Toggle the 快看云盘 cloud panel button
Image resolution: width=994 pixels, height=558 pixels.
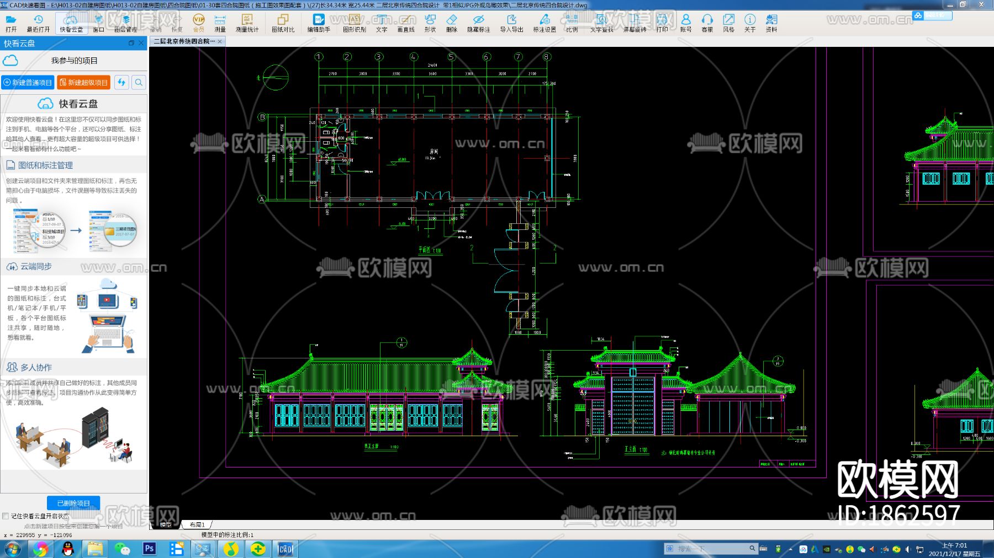click(71, 23)
